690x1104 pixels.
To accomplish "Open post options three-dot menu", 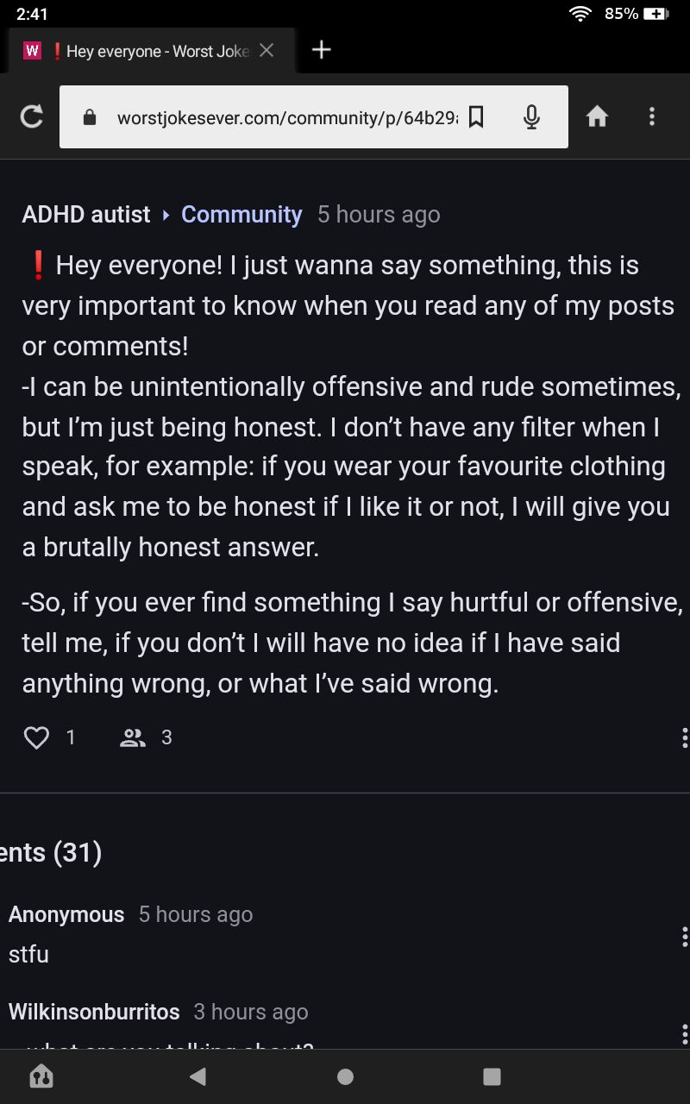I will pos(684,737).
